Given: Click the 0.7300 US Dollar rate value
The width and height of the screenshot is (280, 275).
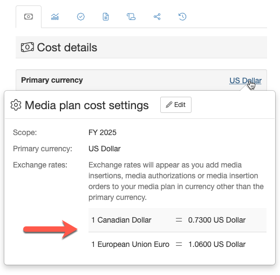Looking at the screenshot, I should tap(217, 220).
